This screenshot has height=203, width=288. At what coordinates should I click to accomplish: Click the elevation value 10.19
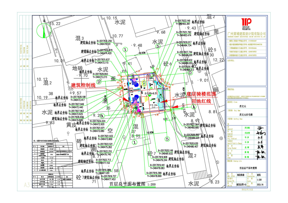pos(42,97)
